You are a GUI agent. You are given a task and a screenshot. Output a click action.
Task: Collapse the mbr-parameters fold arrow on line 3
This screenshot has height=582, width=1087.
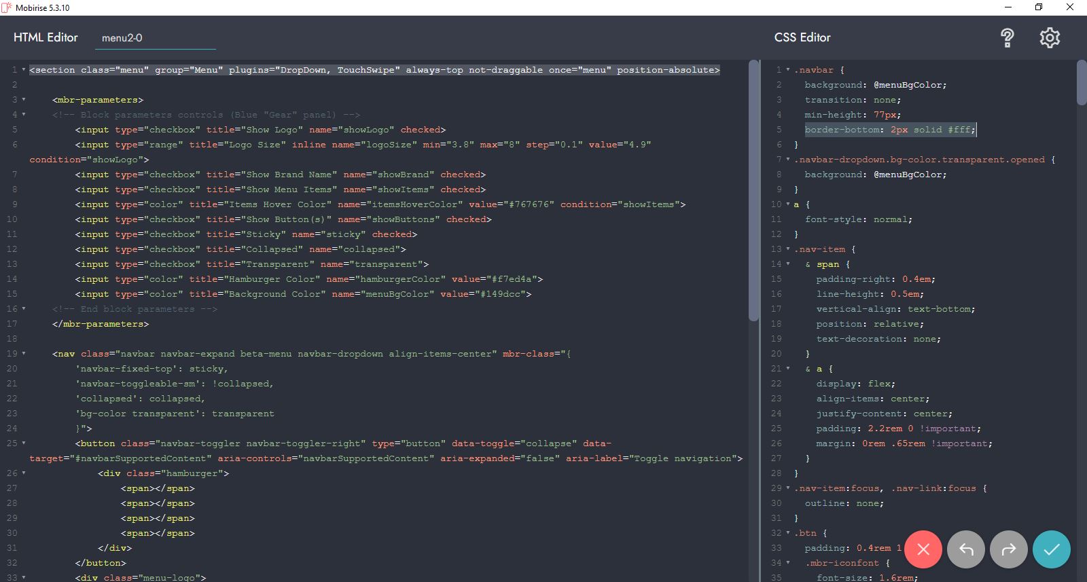(x=24, y=100)
